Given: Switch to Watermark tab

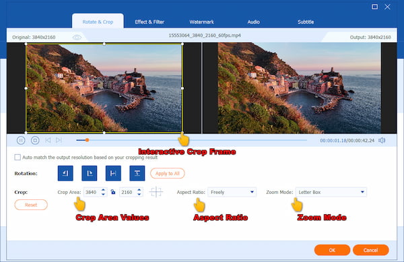Looking at the screenshot, I should pos(202,22).
